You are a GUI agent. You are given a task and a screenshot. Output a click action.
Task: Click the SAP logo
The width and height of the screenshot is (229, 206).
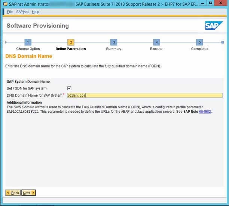click(x=214, y=25)
